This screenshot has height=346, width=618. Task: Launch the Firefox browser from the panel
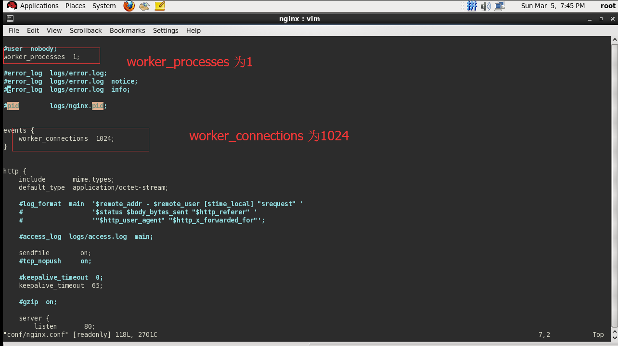click(129, 6)
